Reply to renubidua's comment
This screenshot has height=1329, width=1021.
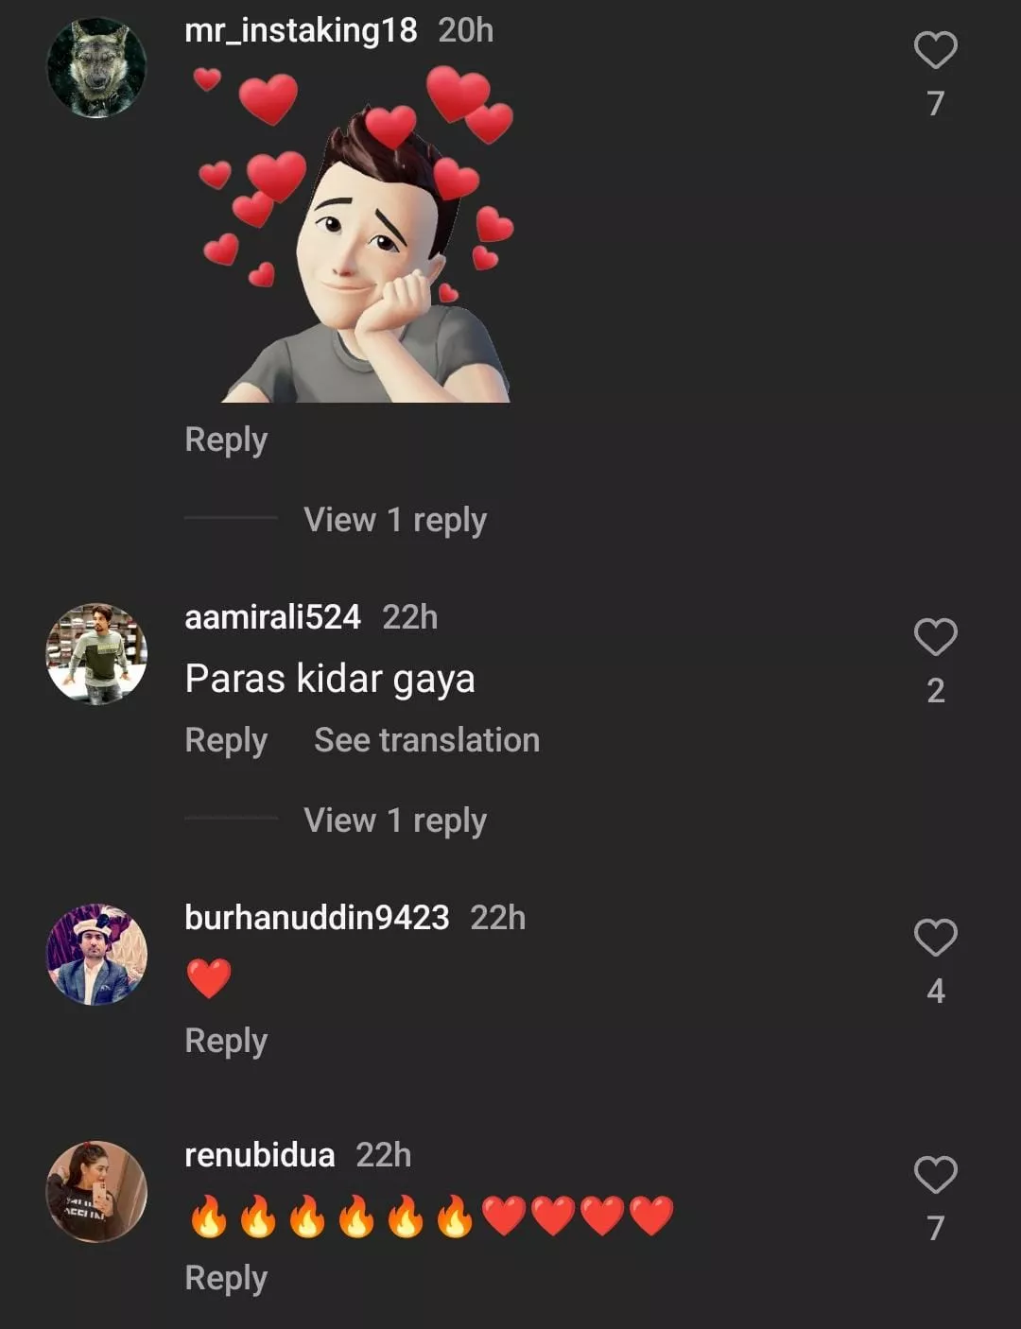(x=226, y=1279)
